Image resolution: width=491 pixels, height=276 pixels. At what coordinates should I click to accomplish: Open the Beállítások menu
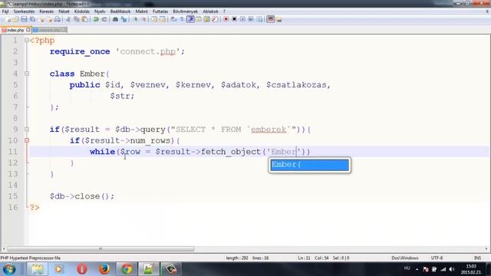[120, 11]
